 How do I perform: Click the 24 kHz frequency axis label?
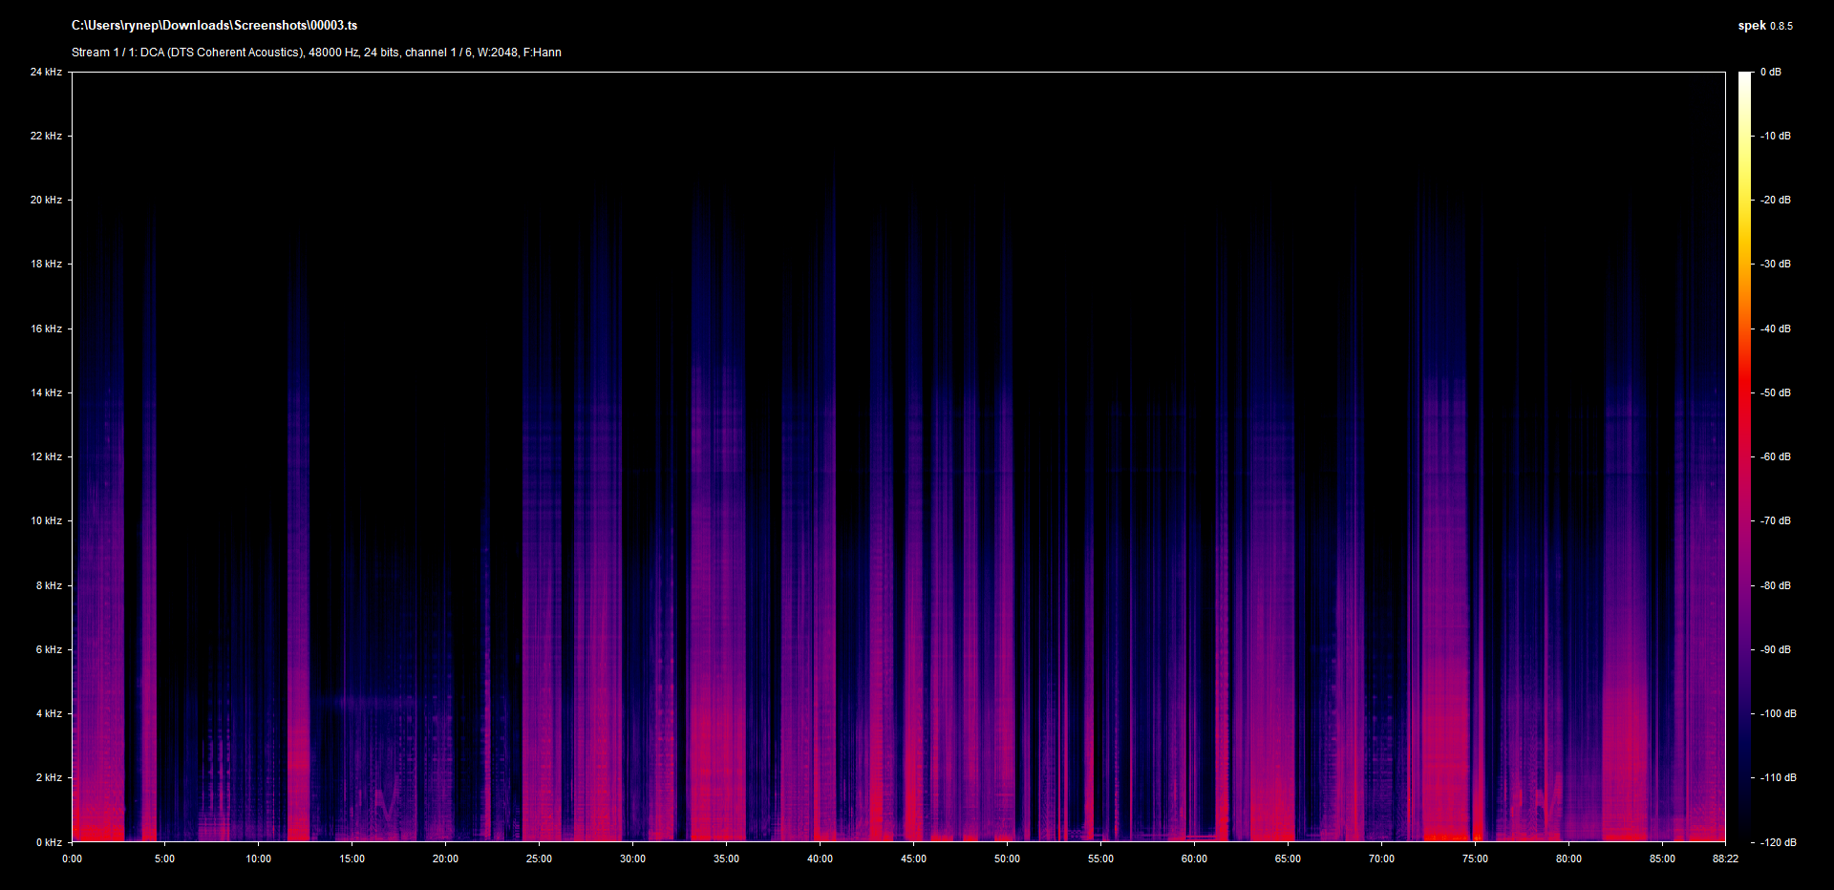click(46, 72)
